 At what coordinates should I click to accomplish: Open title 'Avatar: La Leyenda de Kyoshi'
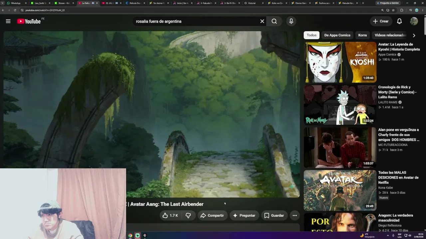coord(399,47)
